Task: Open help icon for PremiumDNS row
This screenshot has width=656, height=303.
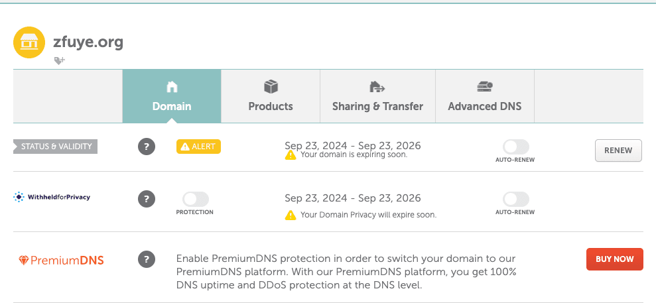Action: pos(147,259)
